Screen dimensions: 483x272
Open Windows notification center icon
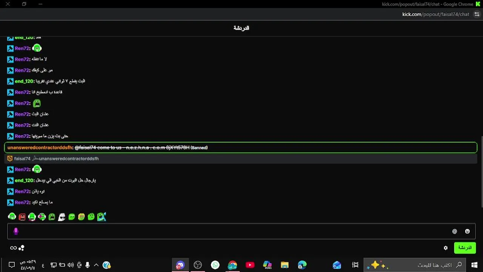coord(12,265)
